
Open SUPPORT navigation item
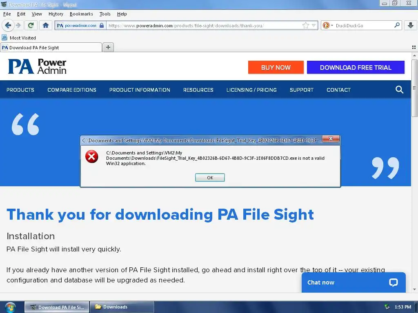point(302,90)
